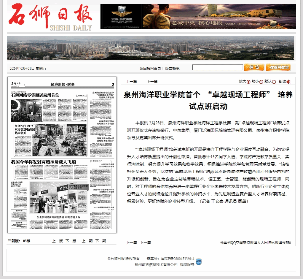
Task: Go to next article via top 下一篇
Action: (x=152, y=82)
